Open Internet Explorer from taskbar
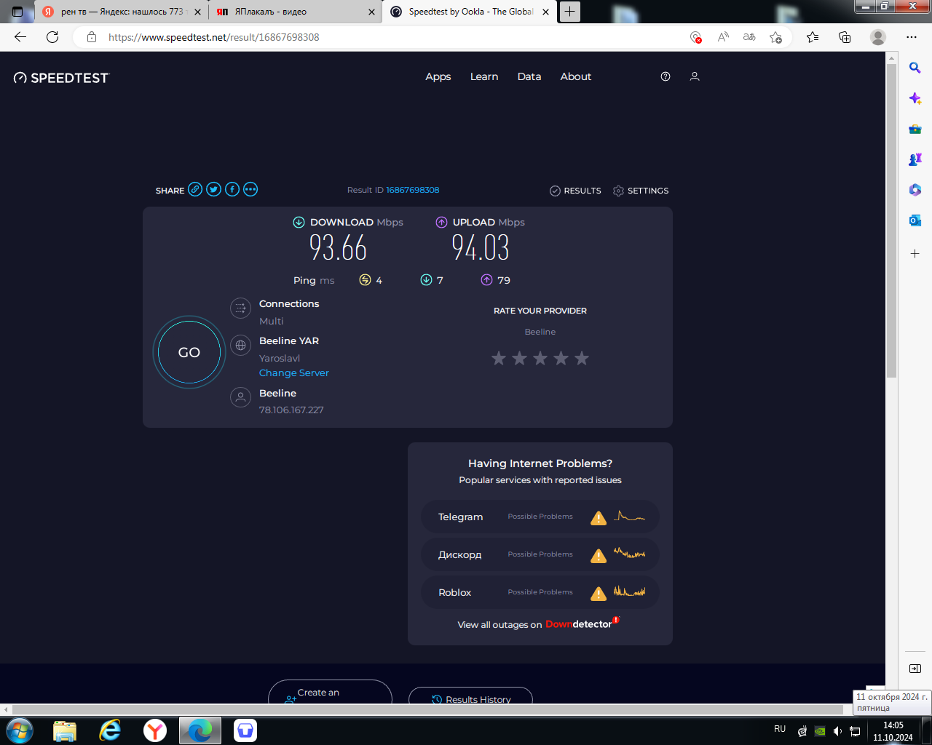 coord(110,730)
